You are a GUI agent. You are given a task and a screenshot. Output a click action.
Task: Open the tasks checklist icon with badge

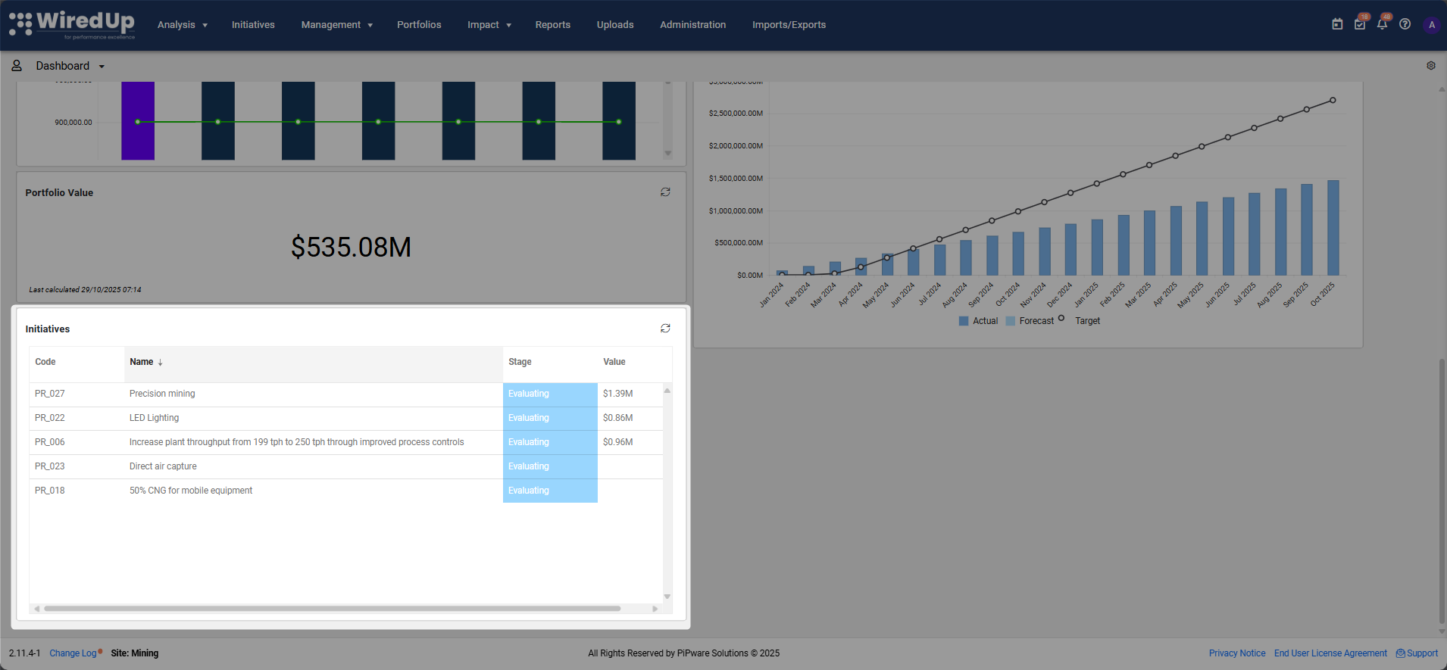1360,24
